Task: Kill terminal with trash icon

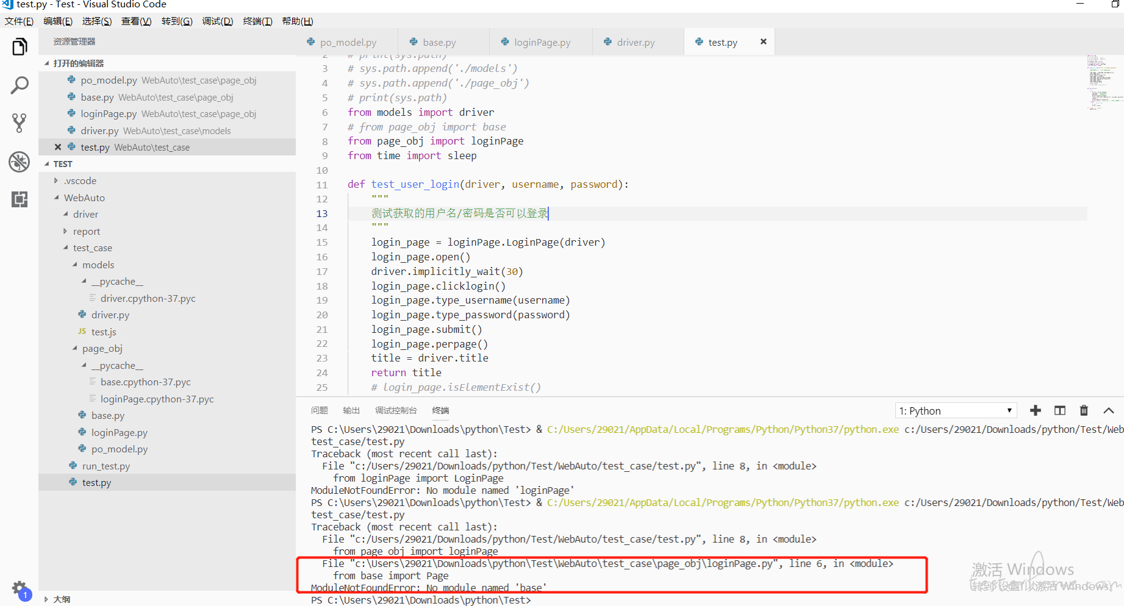Action: (x=1084, y=410)
